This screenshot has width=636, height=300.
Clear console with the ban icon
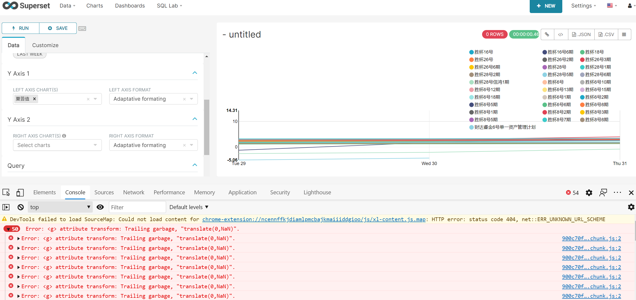point(21,207)
